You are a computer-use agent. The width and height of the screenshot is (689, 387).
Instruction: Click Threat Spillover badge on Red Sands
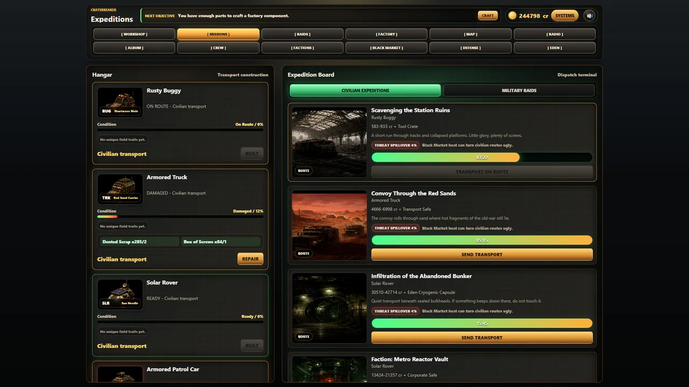coord(396,228)
